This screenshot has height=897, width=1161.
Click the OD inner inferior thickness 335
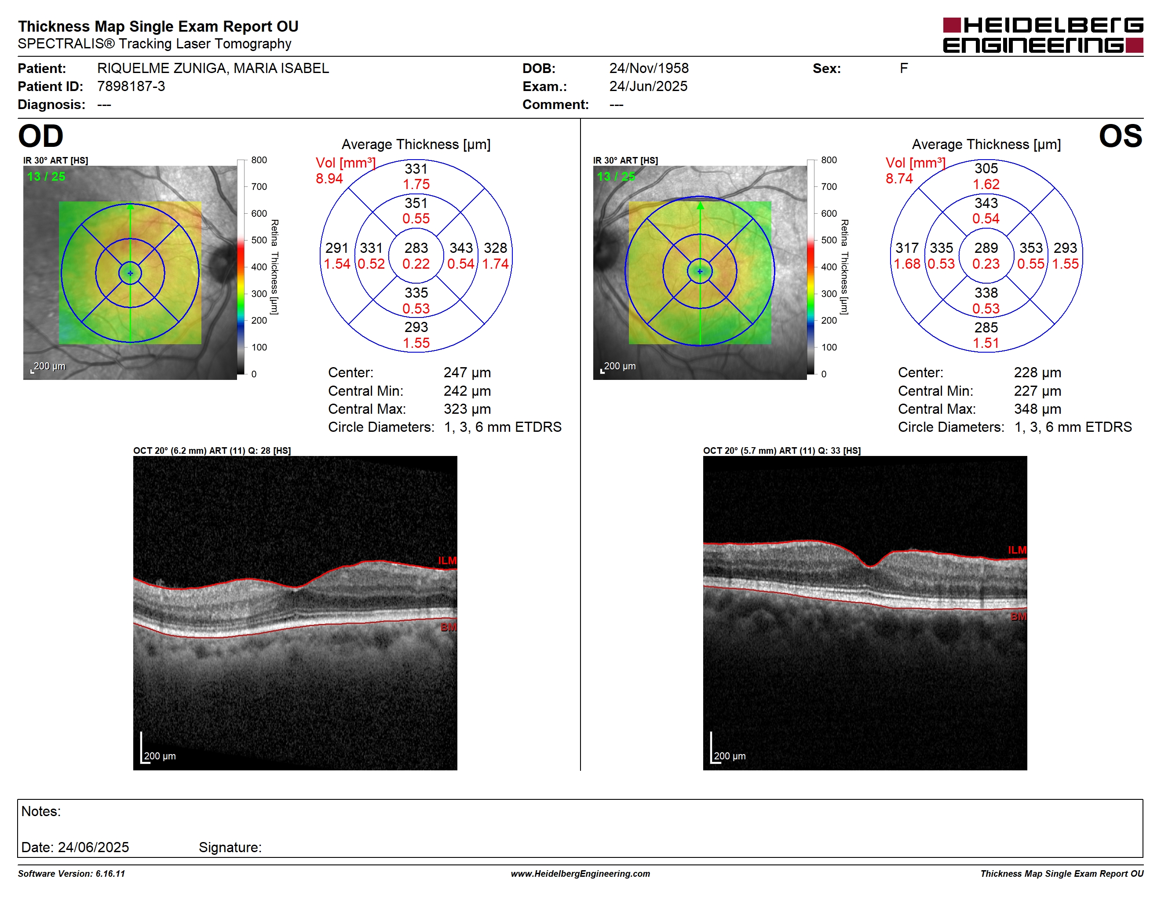[416, 293]
